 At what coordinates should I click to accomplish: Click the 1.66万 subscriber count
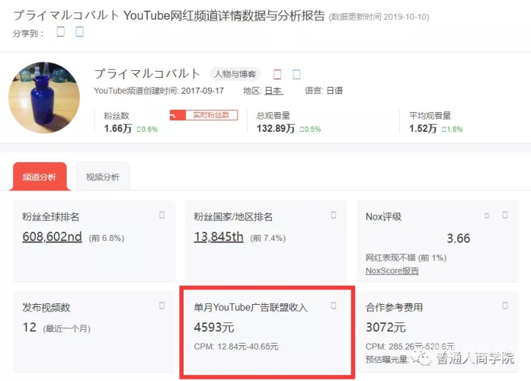point(118,129)
